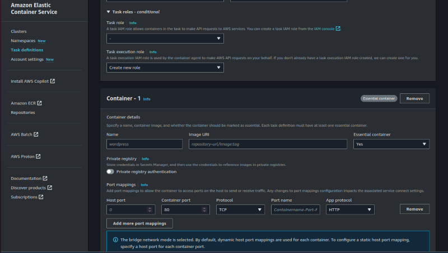Open the Task role dropdown
The width and height of the screenshot is (448, 253).
165,39
